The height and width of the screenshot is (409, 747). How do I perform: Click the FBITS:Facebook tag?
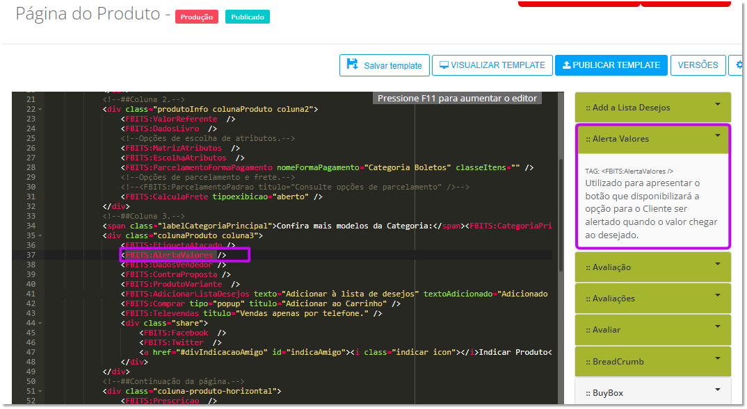(x=176, y=333)
